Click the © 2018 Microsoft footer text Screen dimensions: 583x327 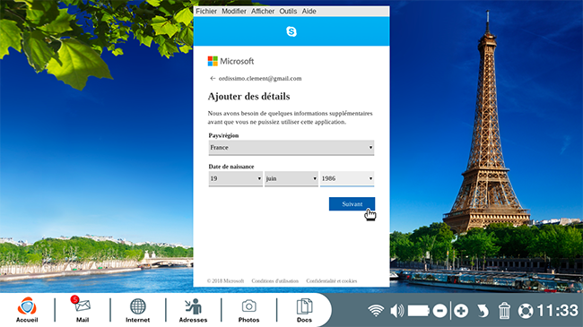click(225, 281)
